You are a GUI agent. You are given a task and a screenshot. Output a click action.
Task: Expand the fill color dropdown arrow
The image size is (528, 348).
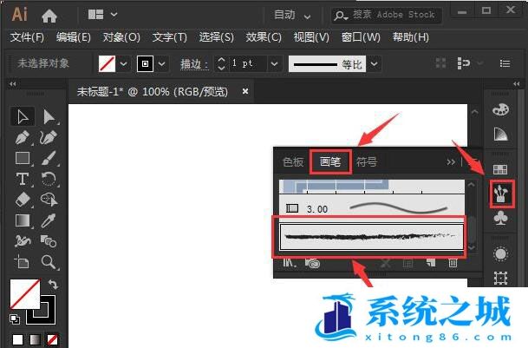[x=124, y=63]
